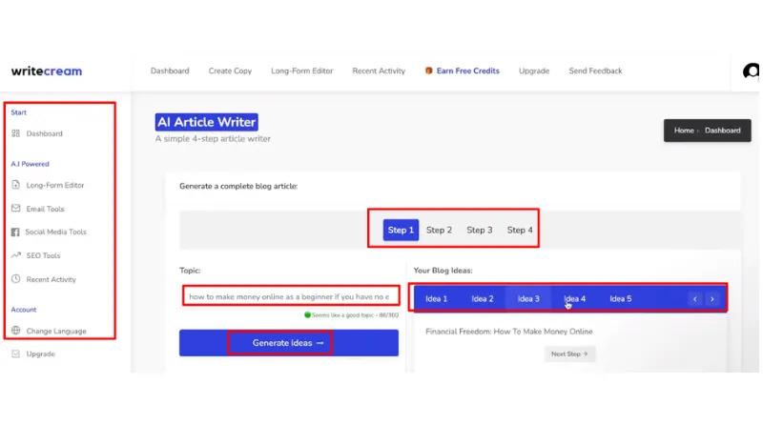Click the Change Language globe icon
Viewport: 763px width, 424px height.
point(16,331)
